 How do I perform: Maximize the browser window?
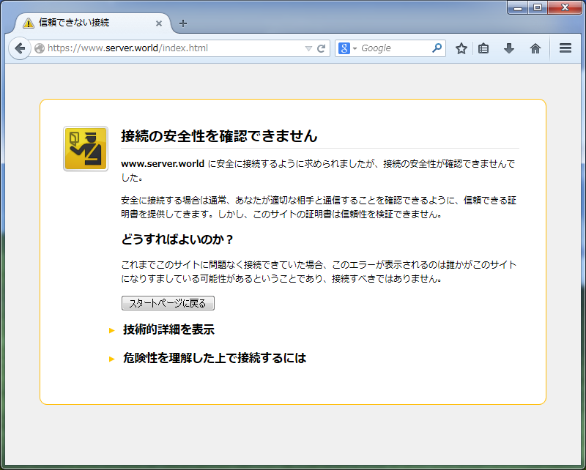pos(538,7)
